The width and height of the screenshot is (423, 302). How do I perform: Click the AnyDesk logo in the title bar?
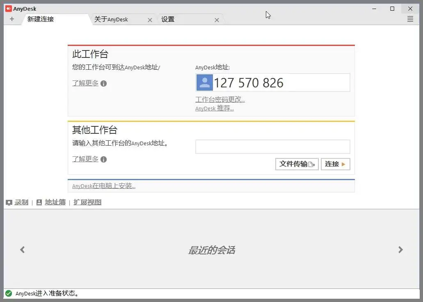(8, 8)
